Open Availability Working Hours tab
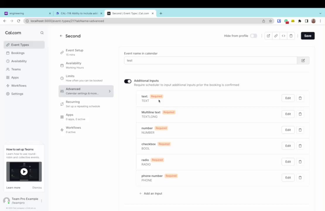 (x=86, y=65)
